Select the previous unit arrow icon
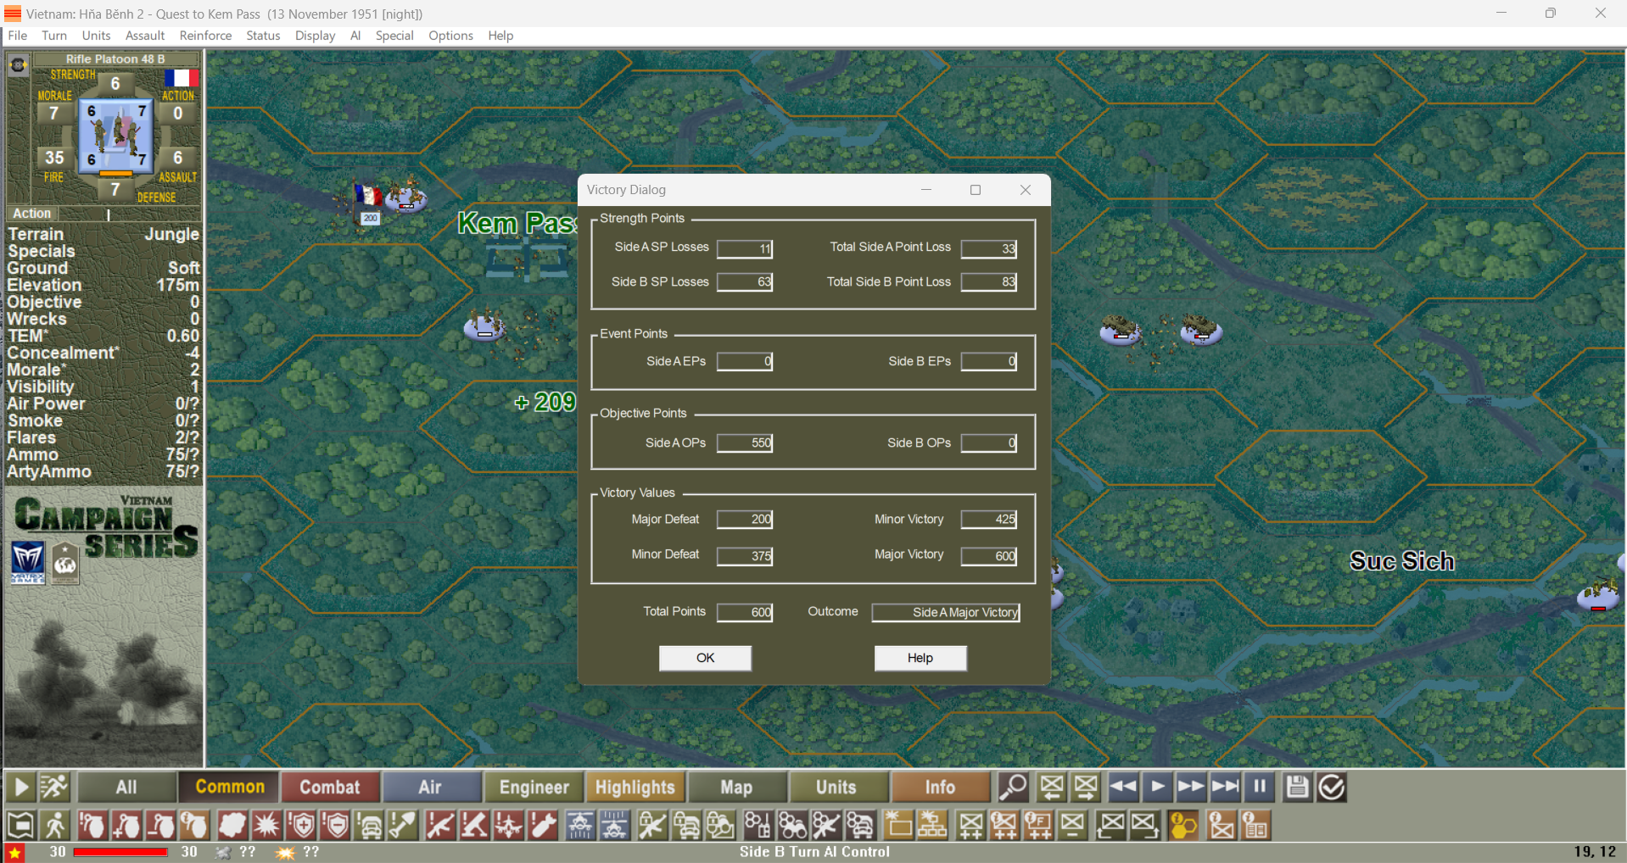 tap(1052, 787)
